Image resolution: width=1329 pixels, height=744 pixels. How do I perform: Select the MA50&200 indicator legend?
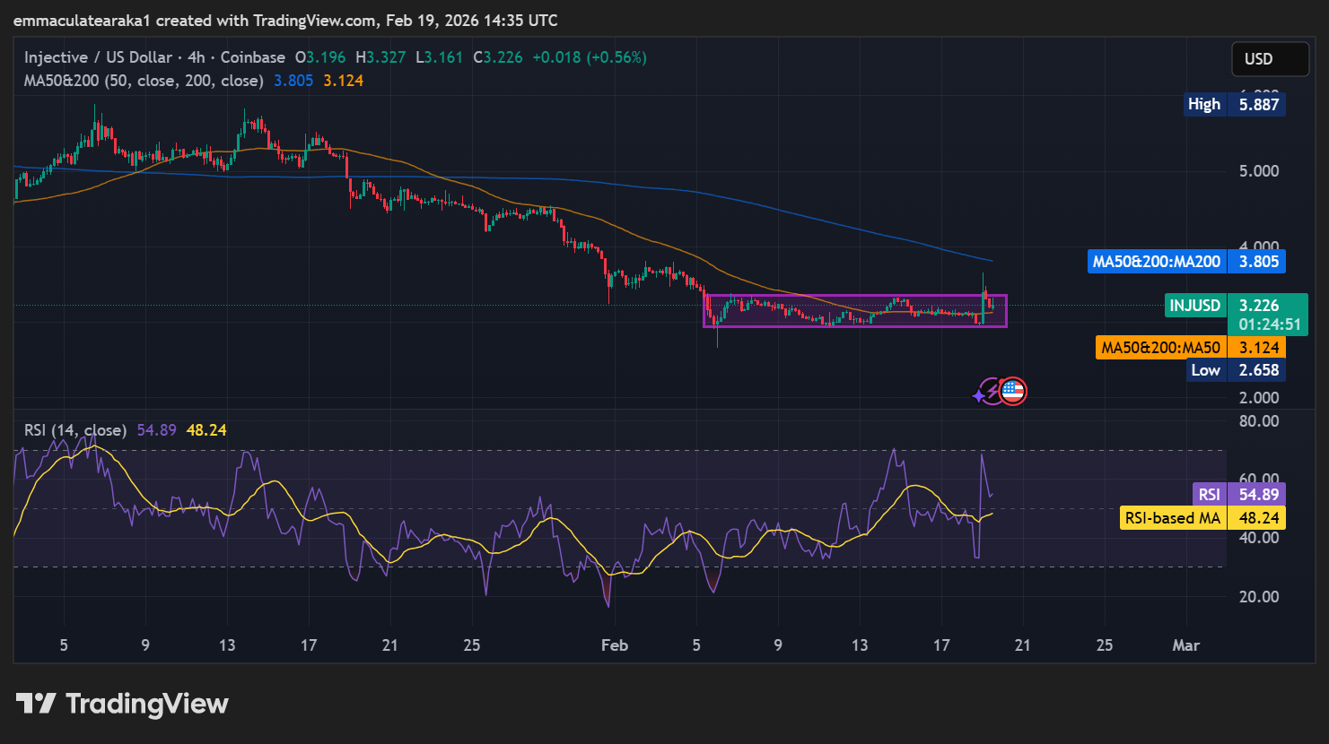[144, 81]
